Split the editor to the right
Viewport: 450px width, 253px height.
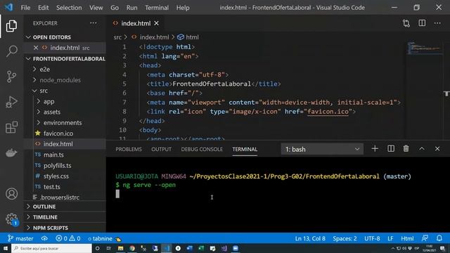point(422,23)
